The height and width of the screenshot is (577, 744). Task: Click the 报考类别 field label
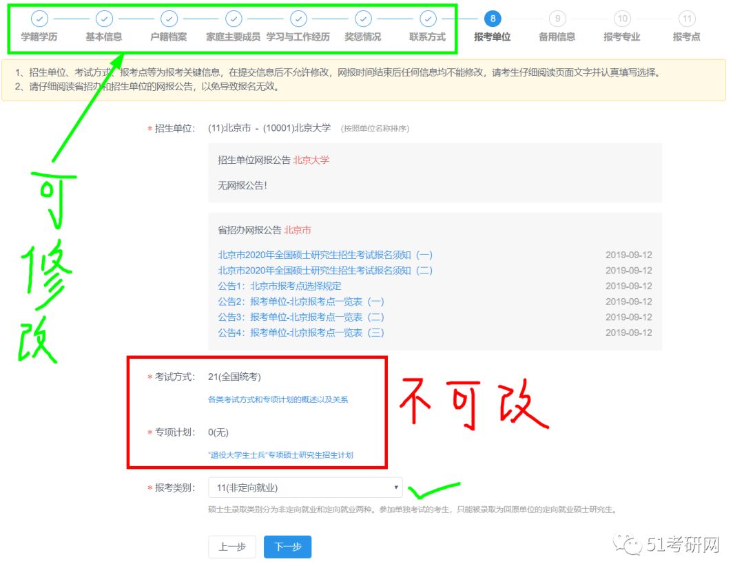point(174,488)
